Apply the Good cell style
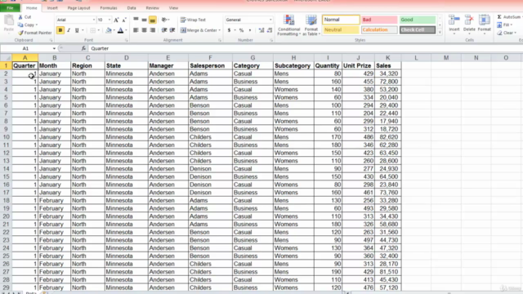 point(418,20)
